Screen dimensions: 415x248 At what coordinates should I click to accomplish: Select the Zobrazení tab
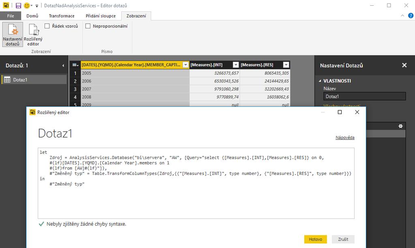tap(136, 16)
